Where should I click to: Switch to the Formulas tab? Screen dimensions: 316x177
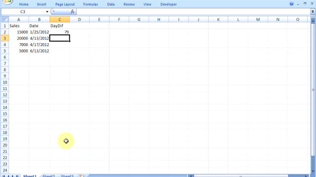point(90,4)
